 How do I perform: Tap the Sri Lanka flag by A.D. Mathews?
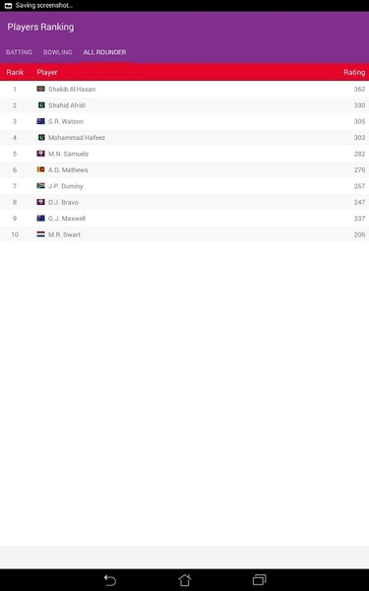(40, 169)
